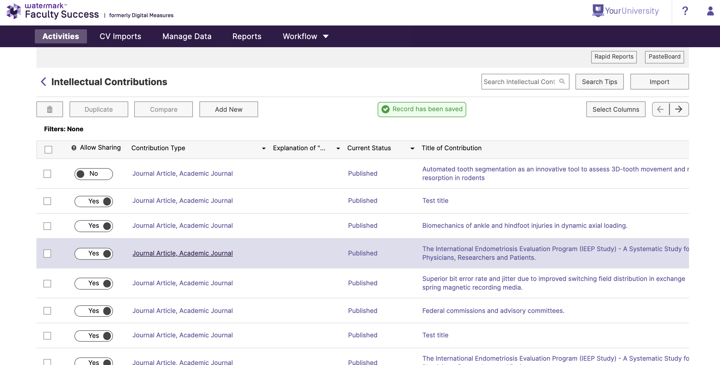Toggle Allow Sharing for Biomechanics of ankle row

(x=94, y=226)
